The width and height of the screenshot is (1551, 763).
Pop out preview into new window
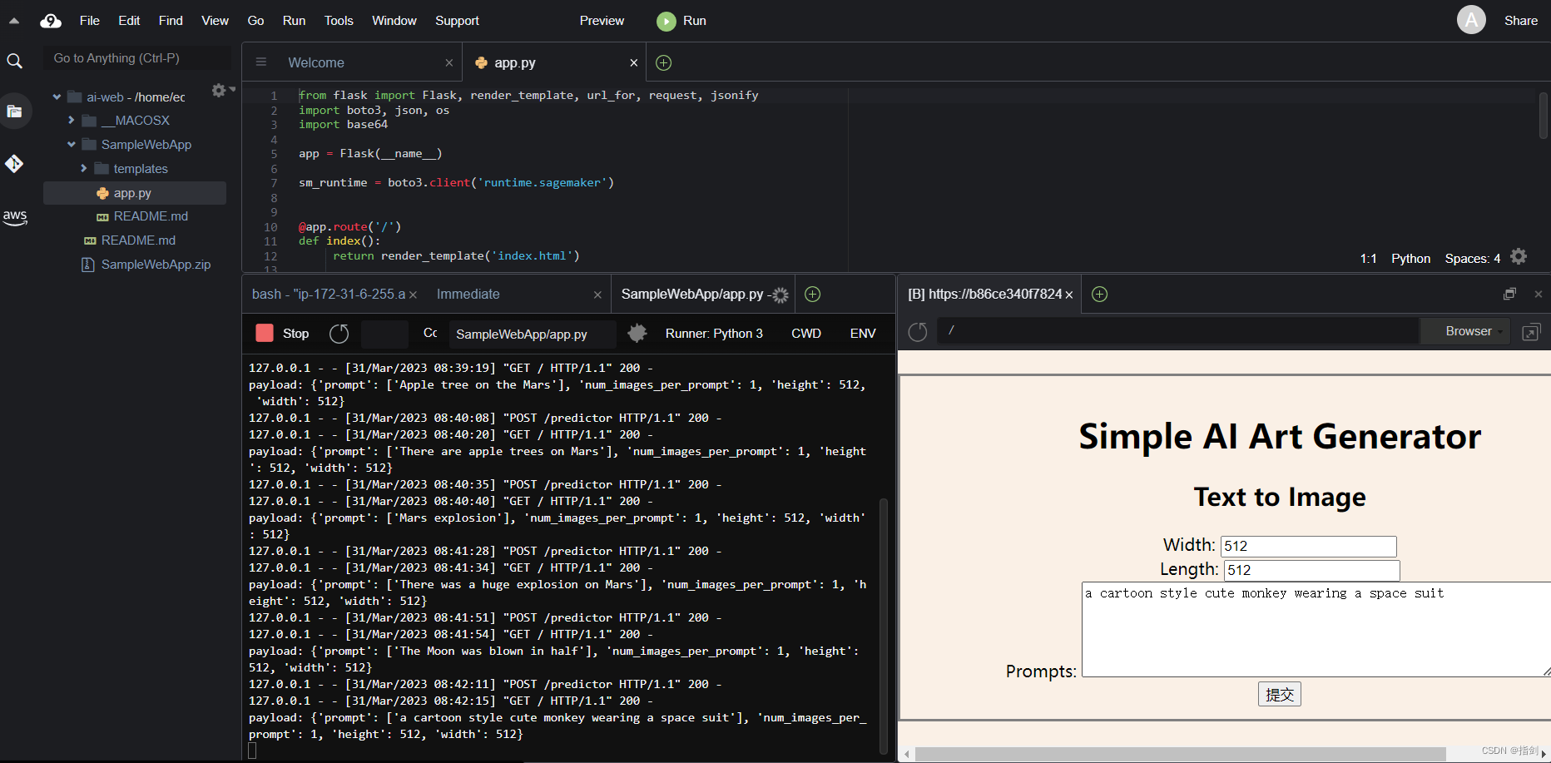pos(1530,333)
